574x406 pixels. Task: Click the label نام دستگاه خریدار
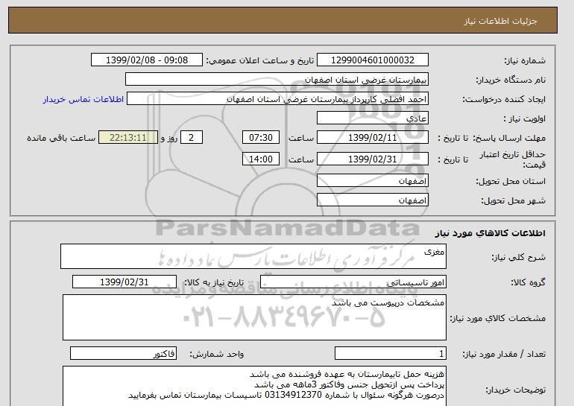511,80
